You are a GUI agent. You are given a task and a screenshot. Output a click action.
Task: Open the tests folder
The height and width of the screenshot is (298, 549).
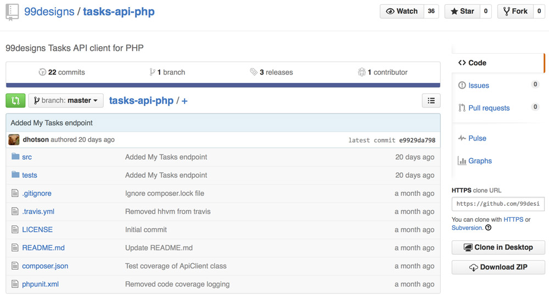pos(30,175)
